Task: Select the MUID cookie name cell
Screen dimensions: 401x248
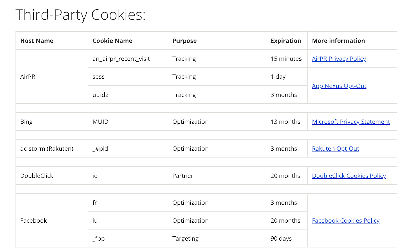Action: pyautogui.click(x=128, y=122)
